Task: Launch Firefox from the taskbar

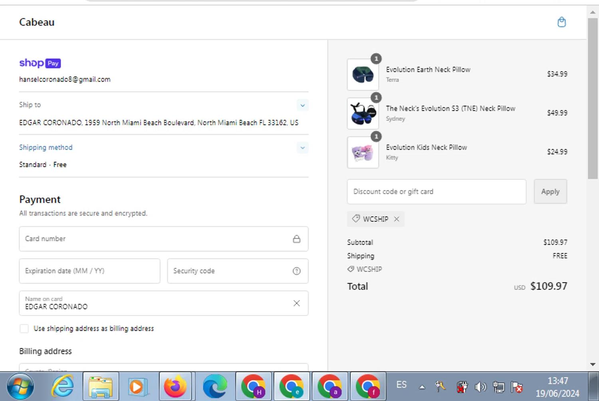Action: click(176, 386)
